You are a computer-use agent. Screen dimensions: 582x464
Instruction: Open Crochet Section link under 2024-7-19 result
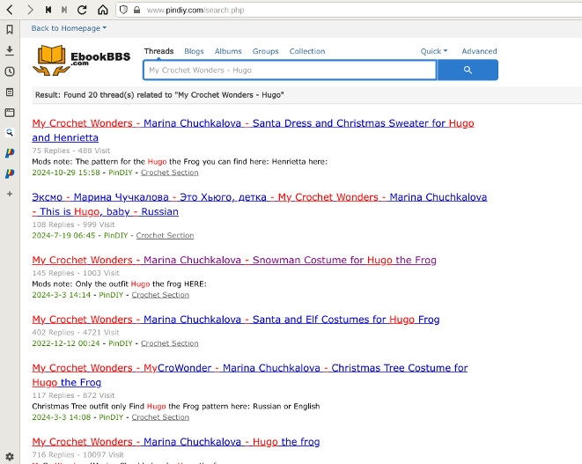click(x=165, y=235)
